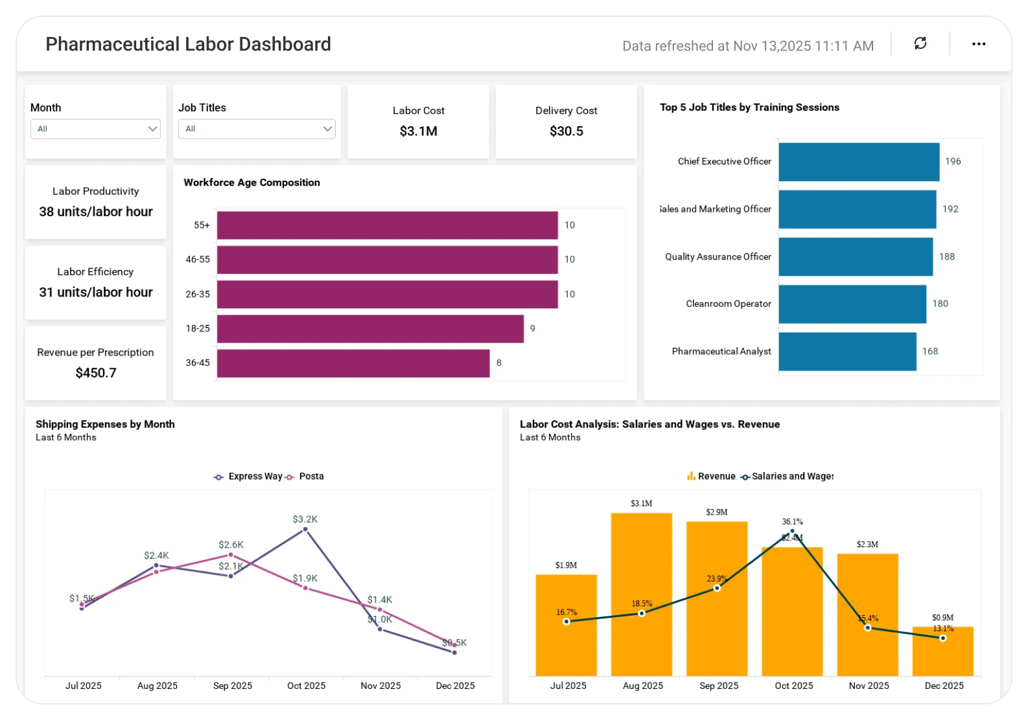
Task: Click the Posta $1.4K data point
Action: pos(380,610)
